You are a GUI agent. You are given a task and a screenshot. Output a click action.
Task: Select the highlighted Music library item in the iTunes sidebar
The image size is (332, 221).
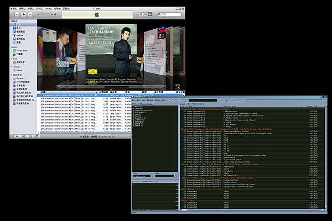coord(23,24)
